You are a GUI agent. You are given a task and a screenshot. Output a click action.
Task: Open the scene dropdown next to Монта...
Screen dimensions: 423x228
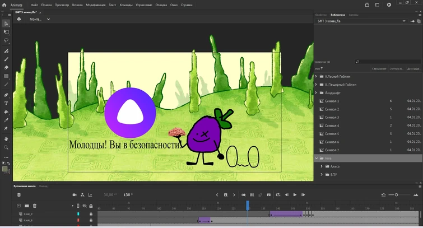click(48, 19)
